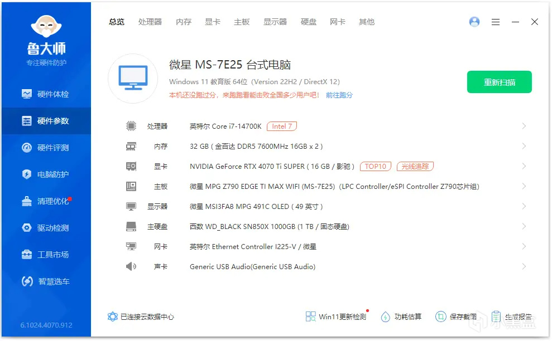Expand the 声卡 row chevron

point(524,266)
